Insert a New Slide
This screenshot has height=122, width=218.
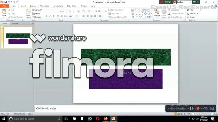(28, 14)
